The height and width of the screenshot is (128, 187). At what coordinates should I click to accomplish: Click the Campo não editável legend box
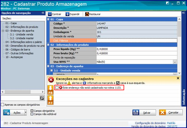pos(32,114)
